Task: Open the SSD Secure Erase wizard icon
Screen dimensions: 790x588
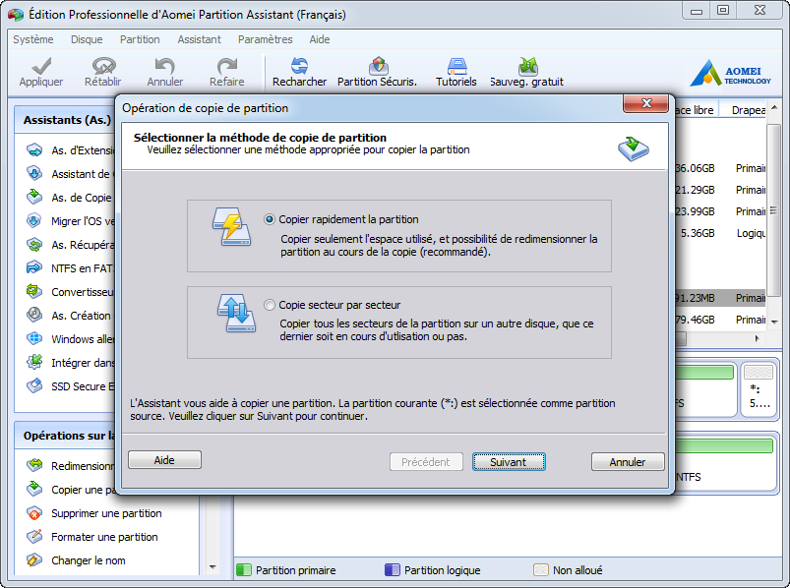Action: [x=32, y=386]
